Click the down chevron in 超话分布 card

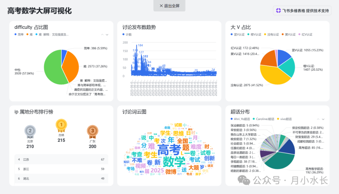323,119
